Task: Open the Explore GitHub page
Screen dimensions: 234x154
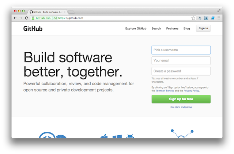Action: (x=136, y=29)
